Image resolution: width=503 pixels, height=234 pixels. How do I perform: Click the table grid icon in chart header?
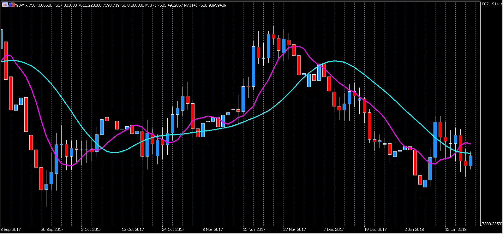pos(5,5)
